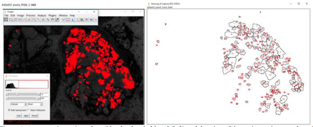Select the Text tool
The image size is (313, 127).
tap(43, 19)
